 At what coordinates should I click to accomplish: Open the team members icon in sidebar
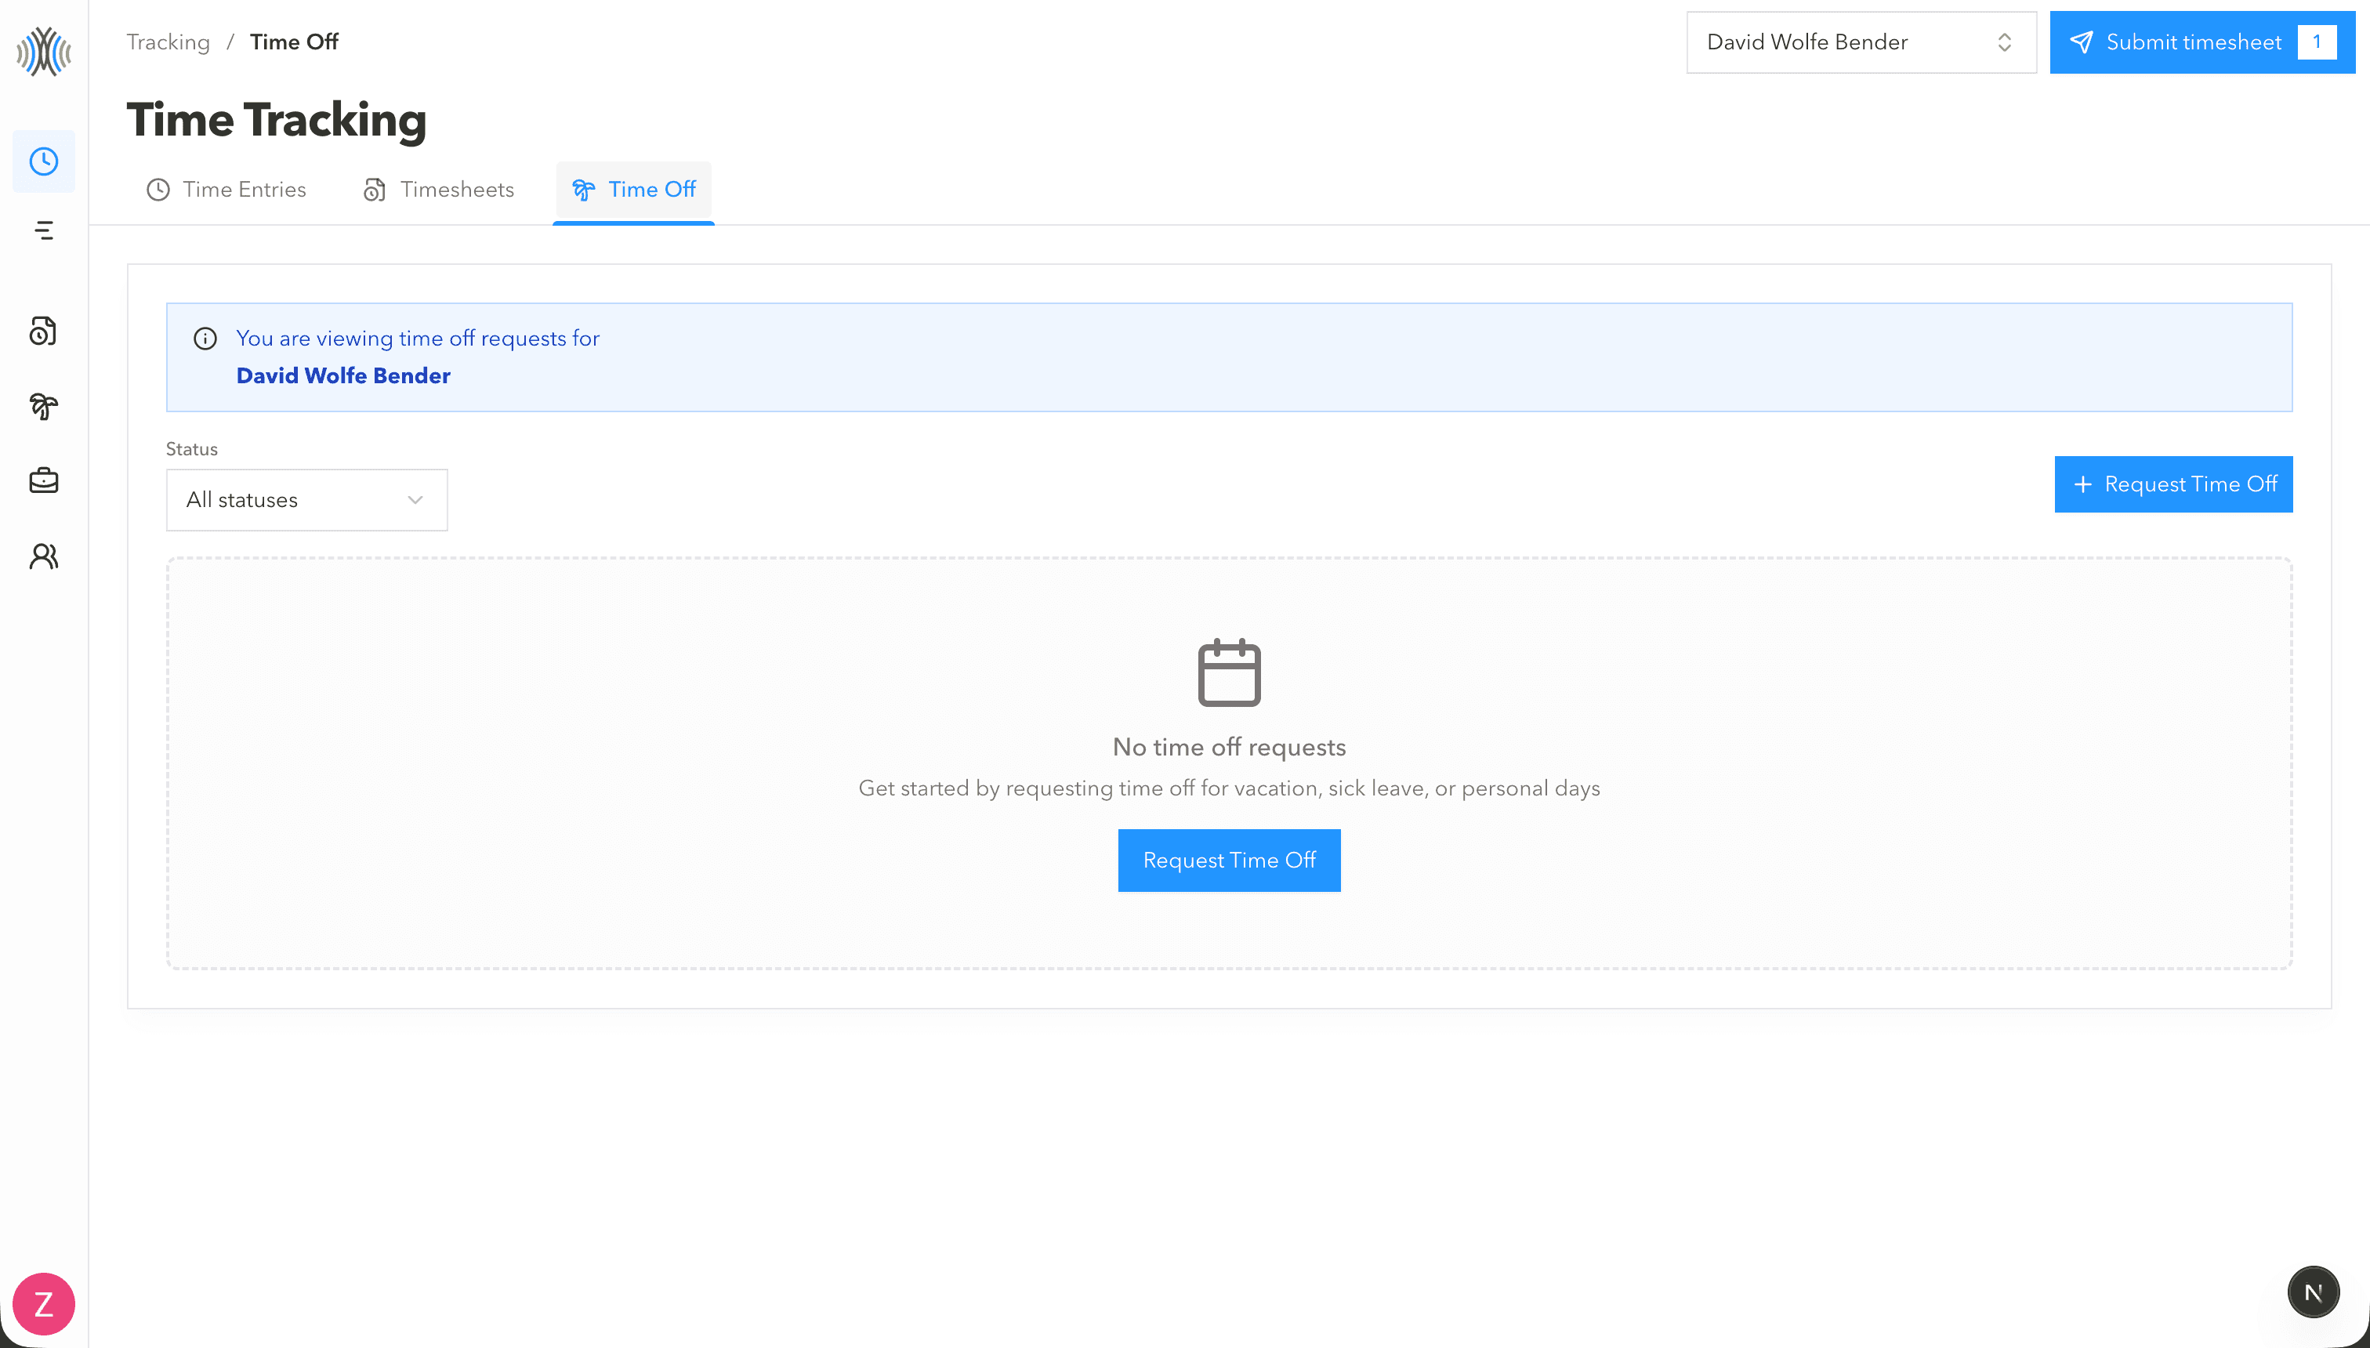click(x=42, y=556)
